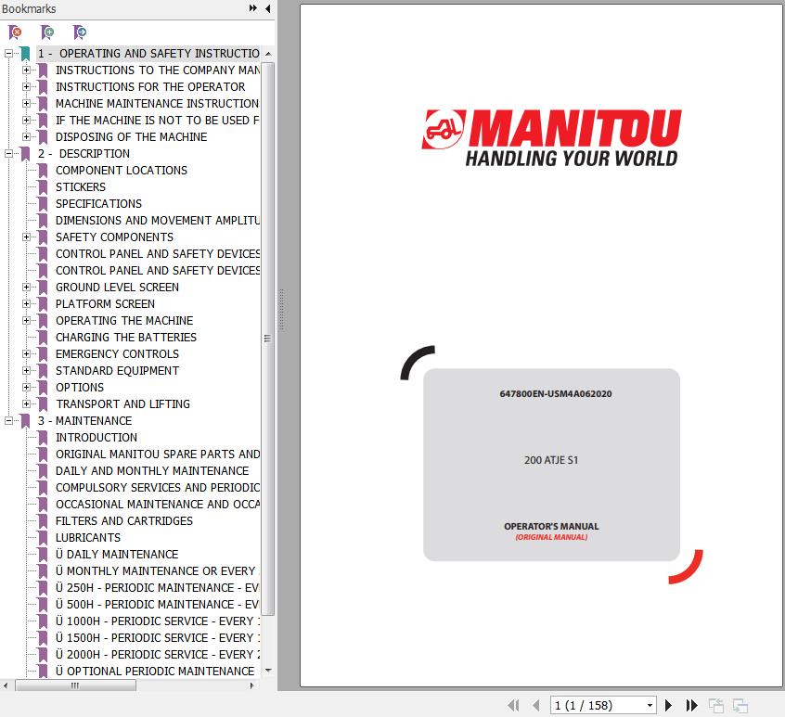Click the 200 ATJE S1 model text
Image resolution: width=785 pixels, height=717 pixels.
point(551,460)
